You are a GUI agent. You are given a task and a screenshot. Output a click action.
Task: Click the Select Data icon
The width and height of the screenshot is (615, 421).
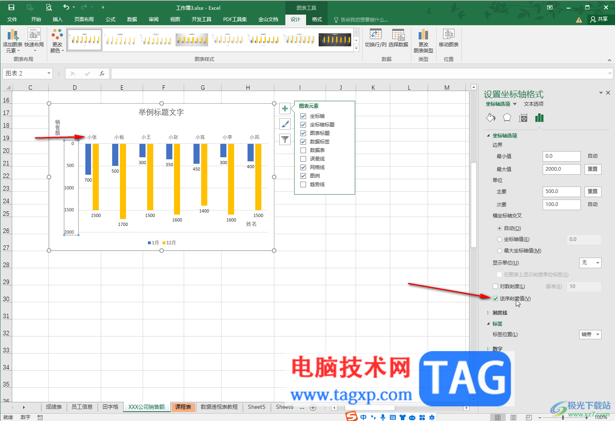(398, 39)
